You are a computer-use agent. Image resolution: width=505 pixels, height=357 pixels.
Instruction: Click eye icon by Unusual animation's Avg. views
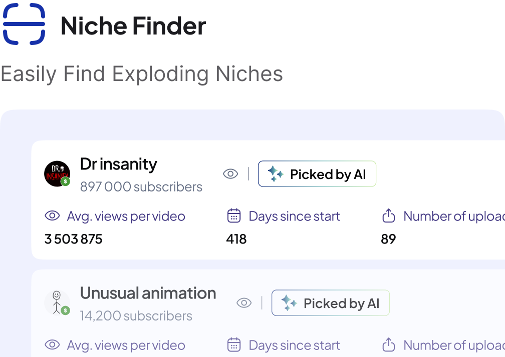point(52,345)
